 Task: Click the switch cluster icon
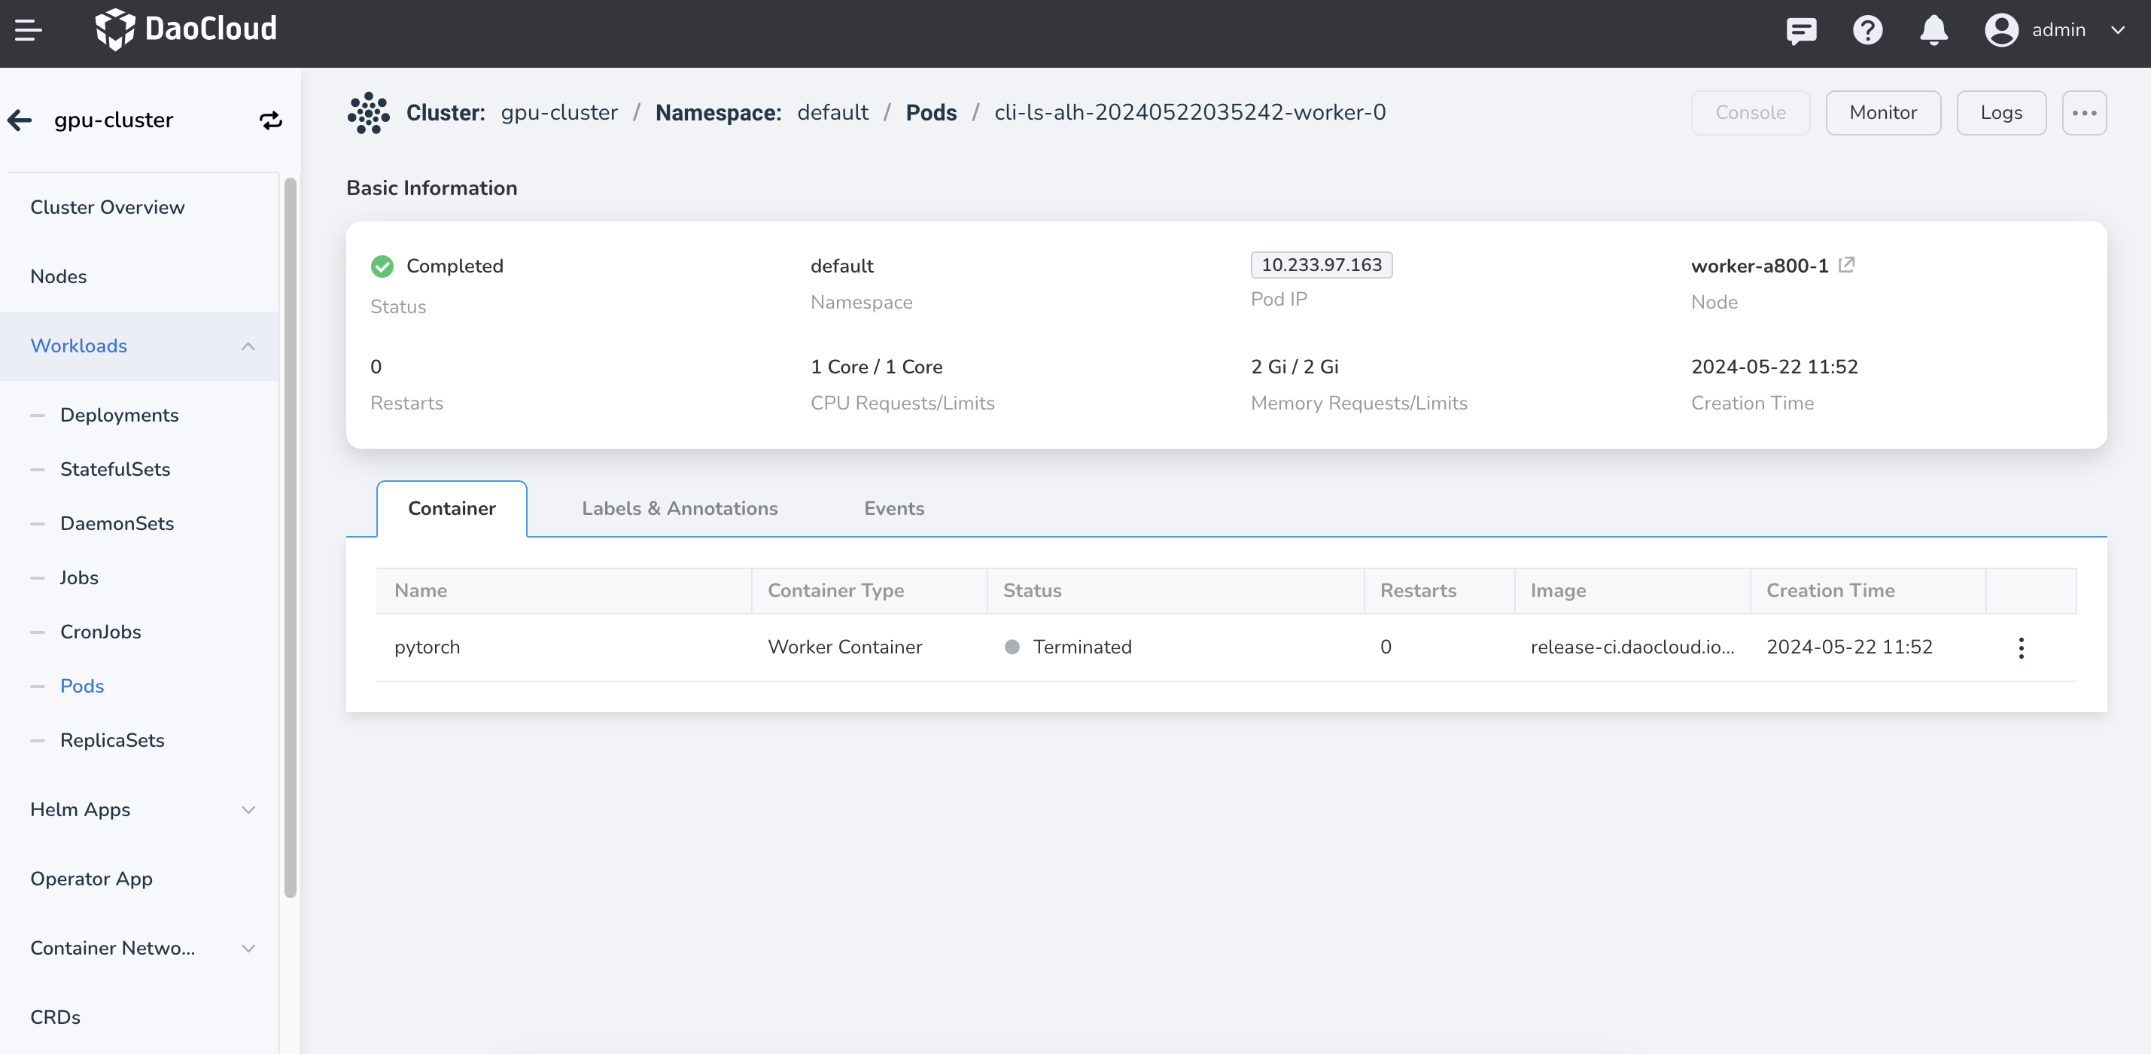(270, 120)
